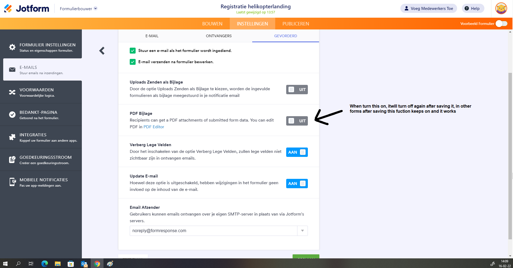Switch to the ONTVANGERS tab
This screenshot has height=268, width=513.
click(219, 36)
